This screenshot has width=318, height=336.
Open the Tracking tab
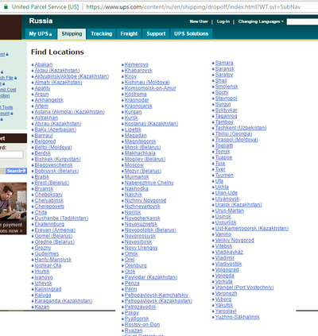coord(102,34)
